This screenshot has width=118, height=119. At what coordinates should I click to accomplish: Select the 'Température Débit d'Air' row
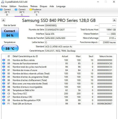coord(58,90)
